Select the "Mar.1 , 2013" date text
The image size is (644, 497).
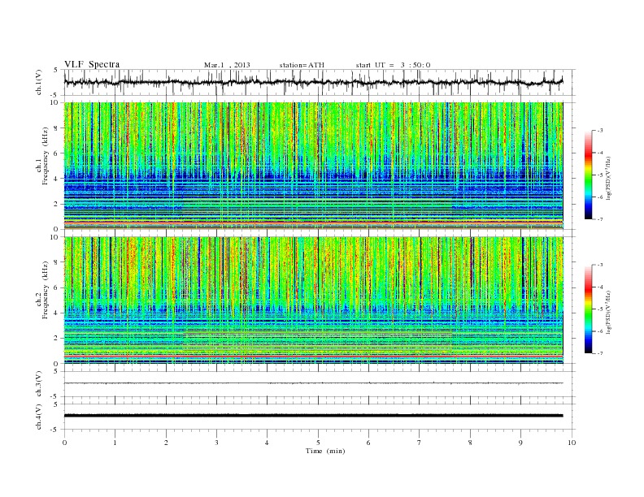pos(227,65)
